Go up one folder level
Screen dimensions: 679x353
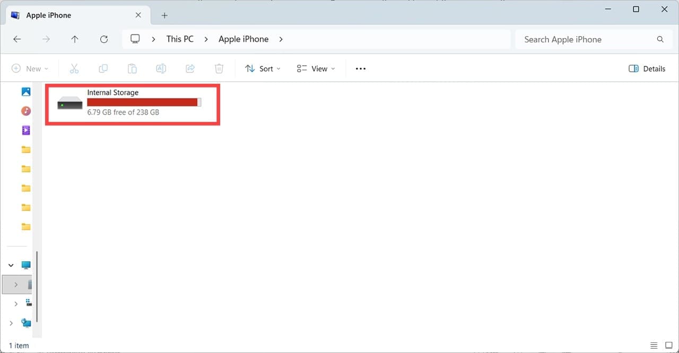[75, 39]
